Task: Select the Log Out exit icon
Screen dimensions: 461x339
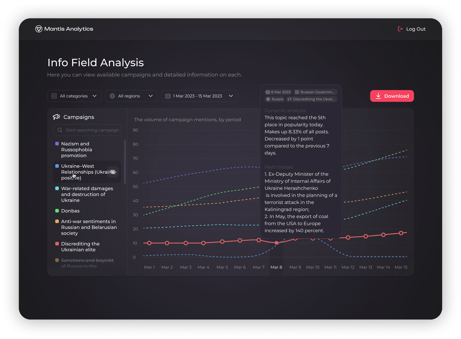Action: 400,29
